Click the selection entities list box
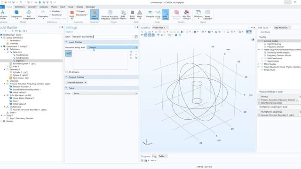301x169 pixels. [100, 60]
